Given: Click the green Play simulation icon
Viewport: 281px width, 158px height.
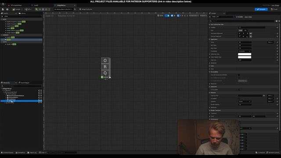Looking at the screenshot, I should (x=37, y=9).
